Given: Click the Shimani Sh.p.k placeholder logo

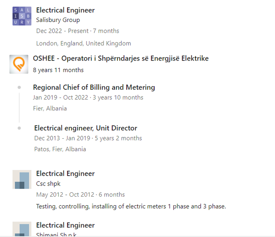Looking at the screenshot, I should click(x=21, y=229).
